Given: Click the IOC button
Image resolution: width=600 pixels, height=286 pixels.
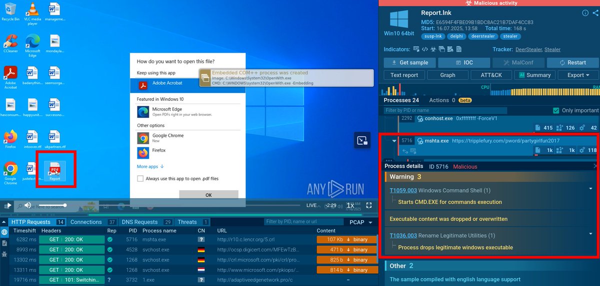Looking at the screenshot, I should [464, 62].
